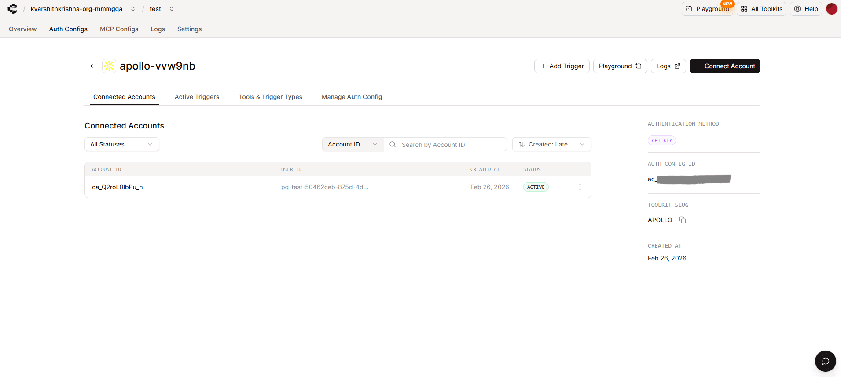Switch to the Logs tab
Viewport: 841px width, 377px height.
(x=158, y=29)
